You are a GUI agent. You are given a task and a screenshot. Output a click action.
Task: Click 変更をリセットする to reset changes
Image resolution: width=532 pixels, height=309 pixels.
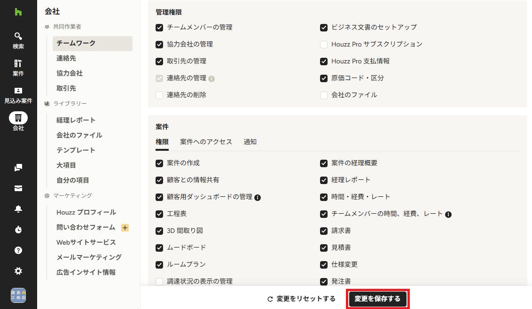(301, 299)
